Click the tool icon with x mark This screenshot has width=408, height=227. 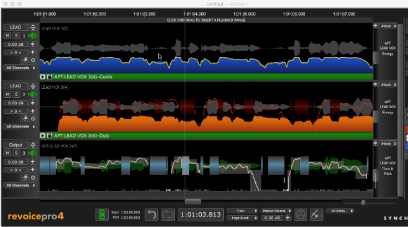317,215
